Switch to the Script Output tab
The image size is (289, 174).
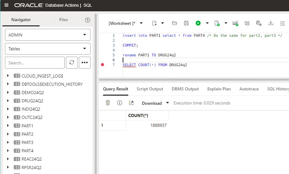click(150, 89)
